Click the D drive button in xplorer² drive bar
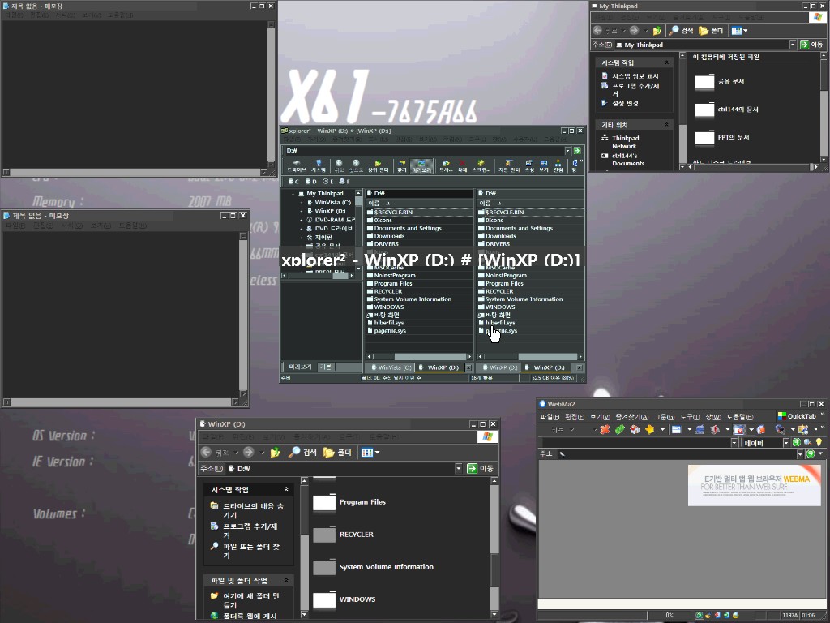830x623 pixels. click(x=310, y=181)
